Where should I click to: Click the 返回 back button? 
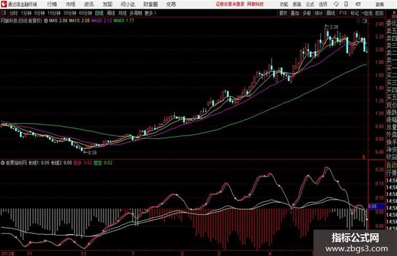pyautogui.click(x=379, y=13)
